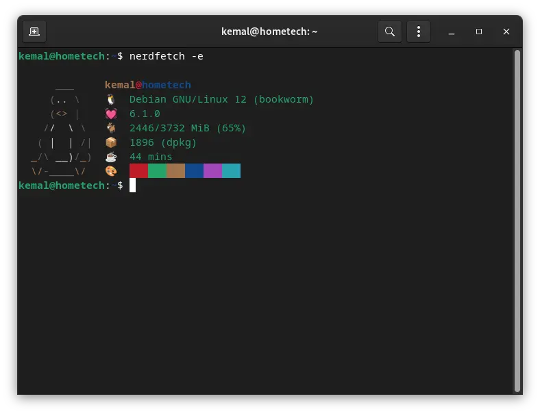The height and width of the screenshot is (414, 540).
Task: Click the pink heart kernel emoji
Action: [111, 114]
